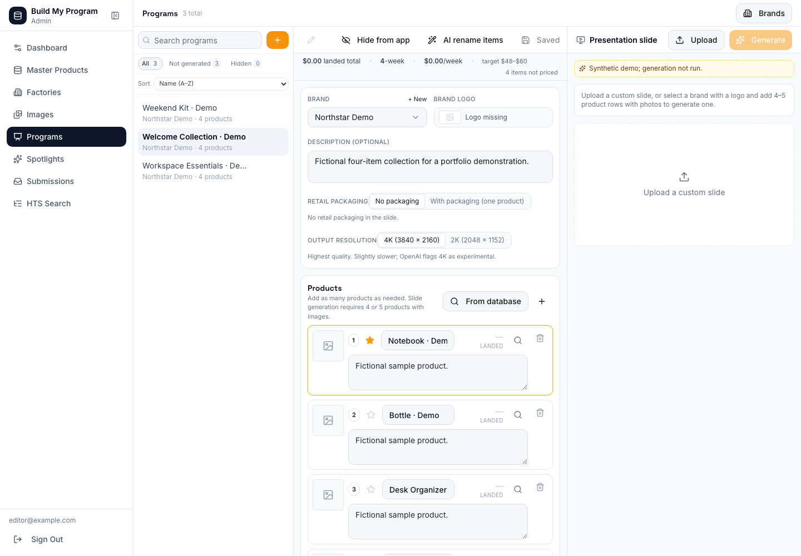Image resolution: width=801 pixels, height=556 pixels.
Task: Click image placeholder for Desk Organizer
Action: 328,495
